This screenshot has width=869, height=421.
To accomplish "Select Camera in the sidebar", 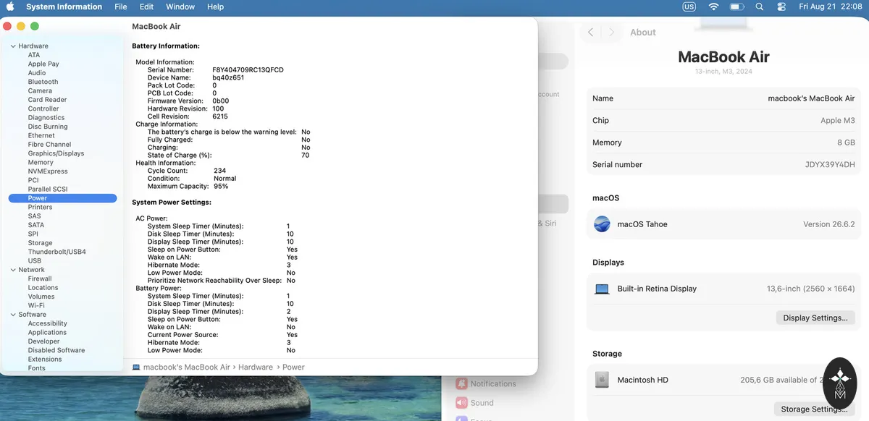I will pos(40,91).
